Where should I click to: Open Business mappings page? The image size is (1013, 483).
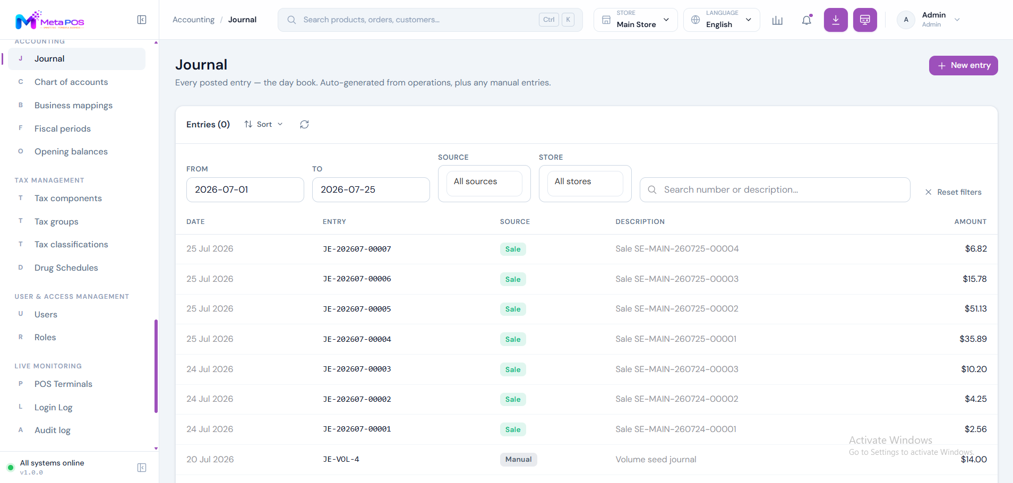[76, 105]
